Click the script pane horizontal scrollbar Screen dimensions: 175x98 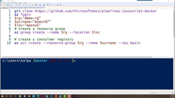(x=77, y=57)
